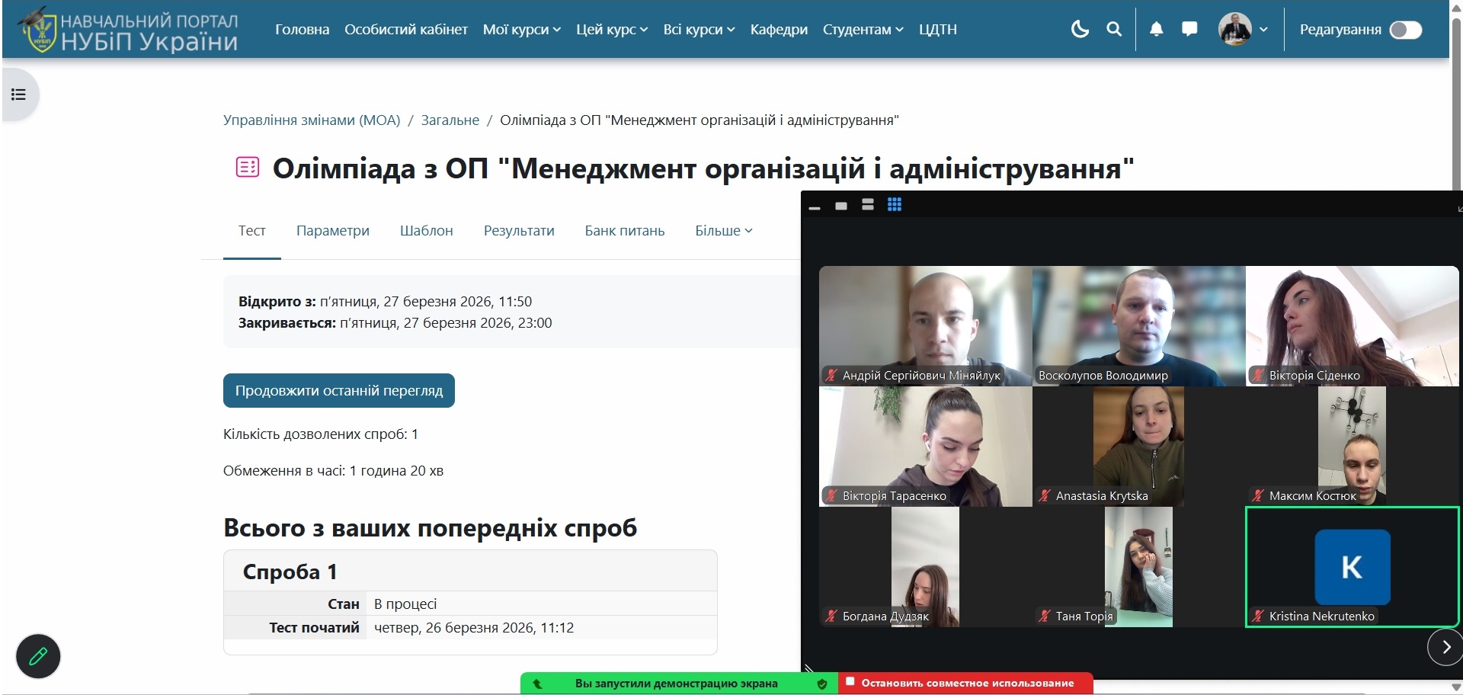Image resolution: width=1463 pixels, height=695 pixels.
Task: Click the Закривається date line
Action: 395,322
